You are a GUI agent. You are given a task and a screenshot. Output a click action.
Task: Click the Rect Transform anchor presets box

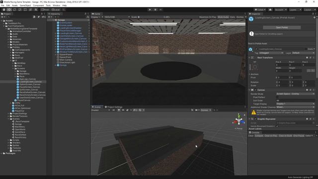pos(255,67)
